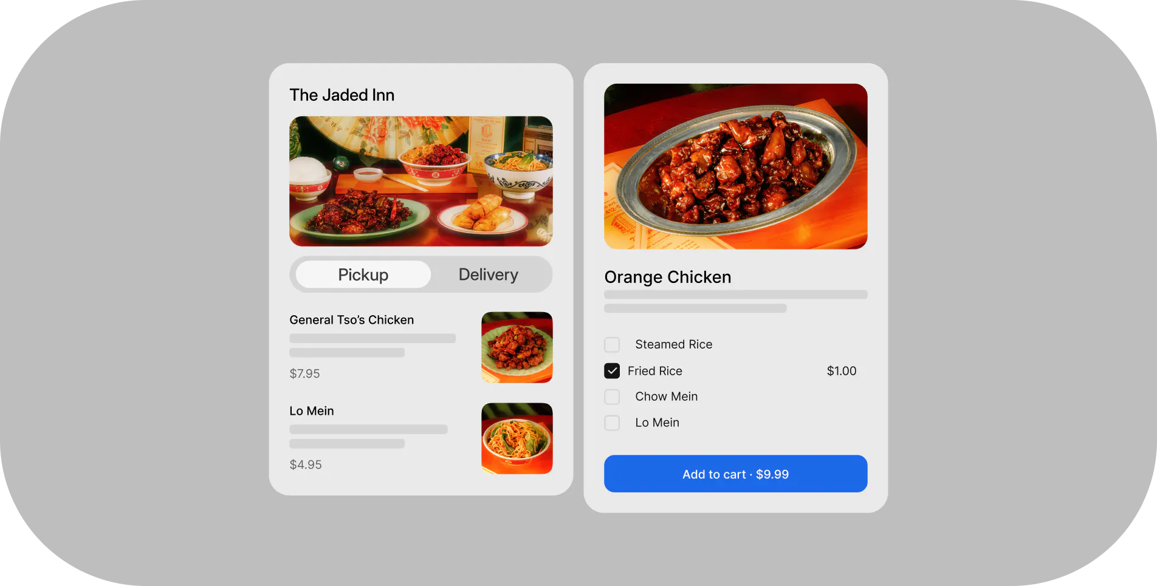Click The Jaded Inn banner food photo
The width and height of the screenshot is (1157, 586).
(x=421, y=181)
